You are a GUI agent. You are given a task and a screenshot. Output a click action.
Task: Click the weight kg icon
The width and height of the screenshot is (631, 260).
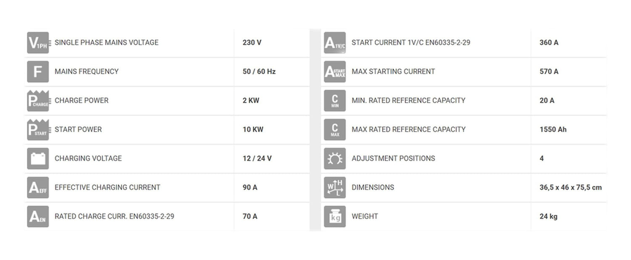[x=335, y=217]
